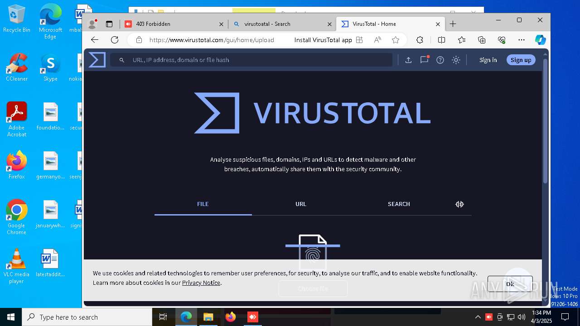Click the browser Back arrow

click(95, 40)
